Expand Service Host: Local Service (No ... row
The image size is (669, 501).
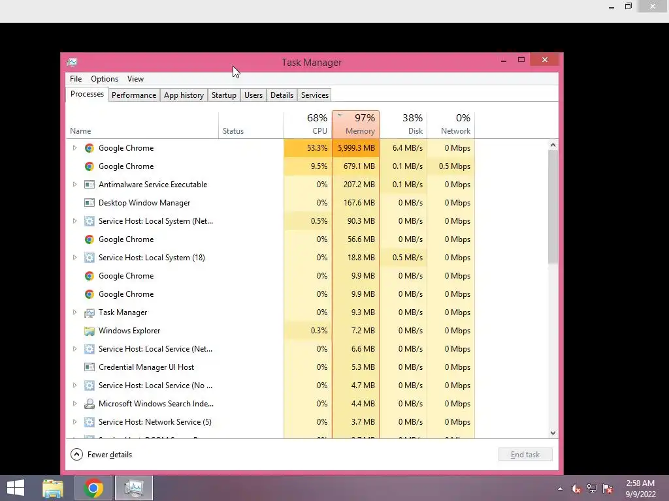[x=74, y=386]
